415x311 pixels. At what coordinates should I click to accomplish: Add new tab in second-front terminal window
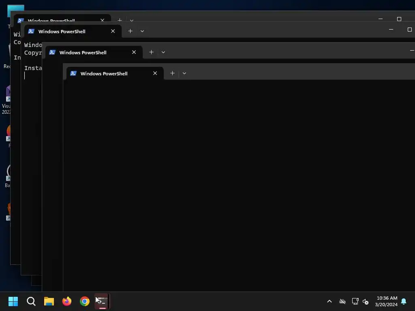coord(152,52)
